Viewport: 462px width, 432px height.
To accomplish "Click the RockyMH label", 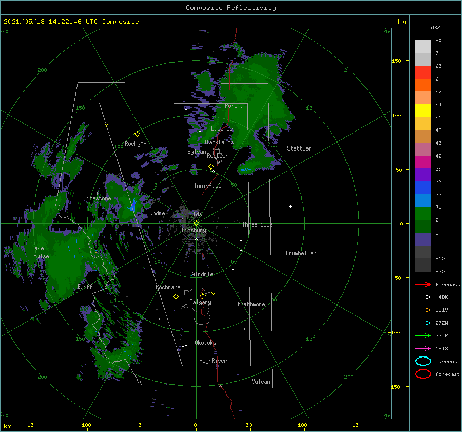I will (136, 144).
